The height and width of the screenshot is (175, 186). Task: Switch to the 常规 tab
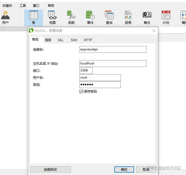(37, 40)
